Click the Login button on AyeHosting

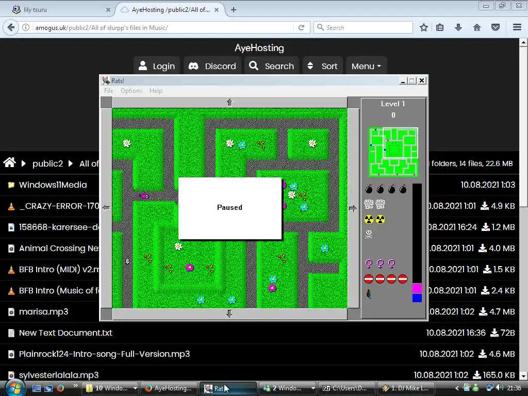[x=157, y=66]
